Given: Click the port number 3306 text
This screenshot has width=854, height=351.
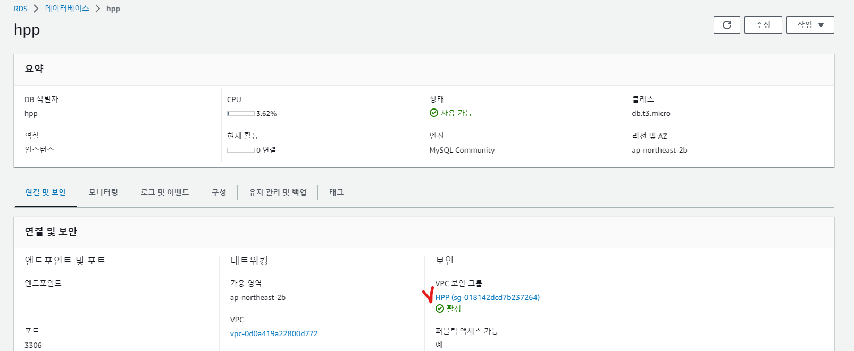Looking at the screenshot, I should pos(33,345).
